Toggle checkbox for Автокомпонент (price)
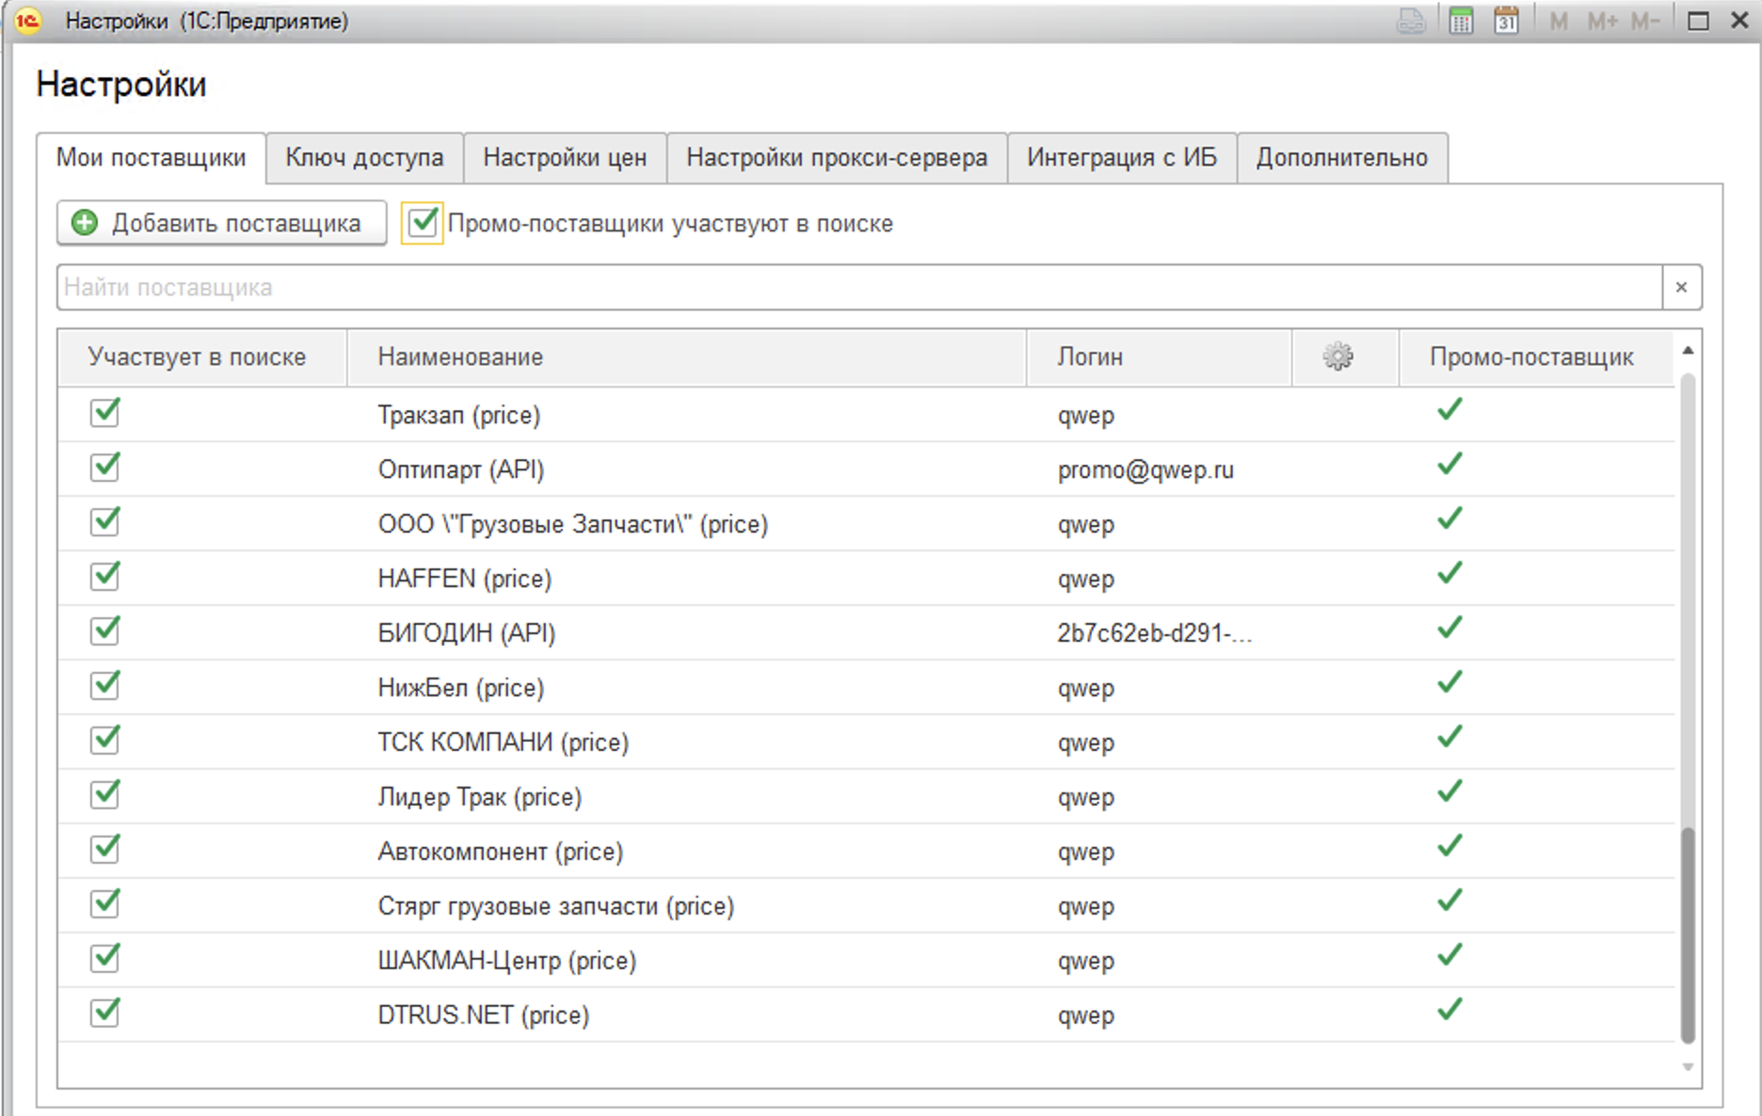The width and height of the screenshot is (1762, 1116). [105, 849]
